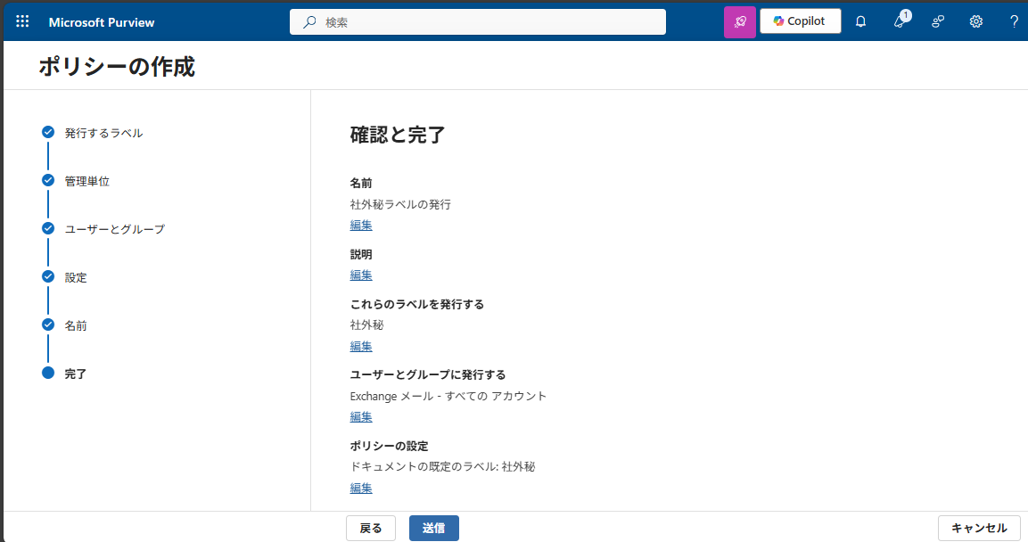
Task: Cancel policy creation with キャンセル
Action: [x=978, y=527]
